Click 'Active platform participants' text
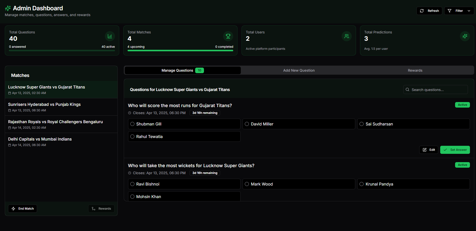The height and width of the screenshot is (231, 476). click(265, 49)
